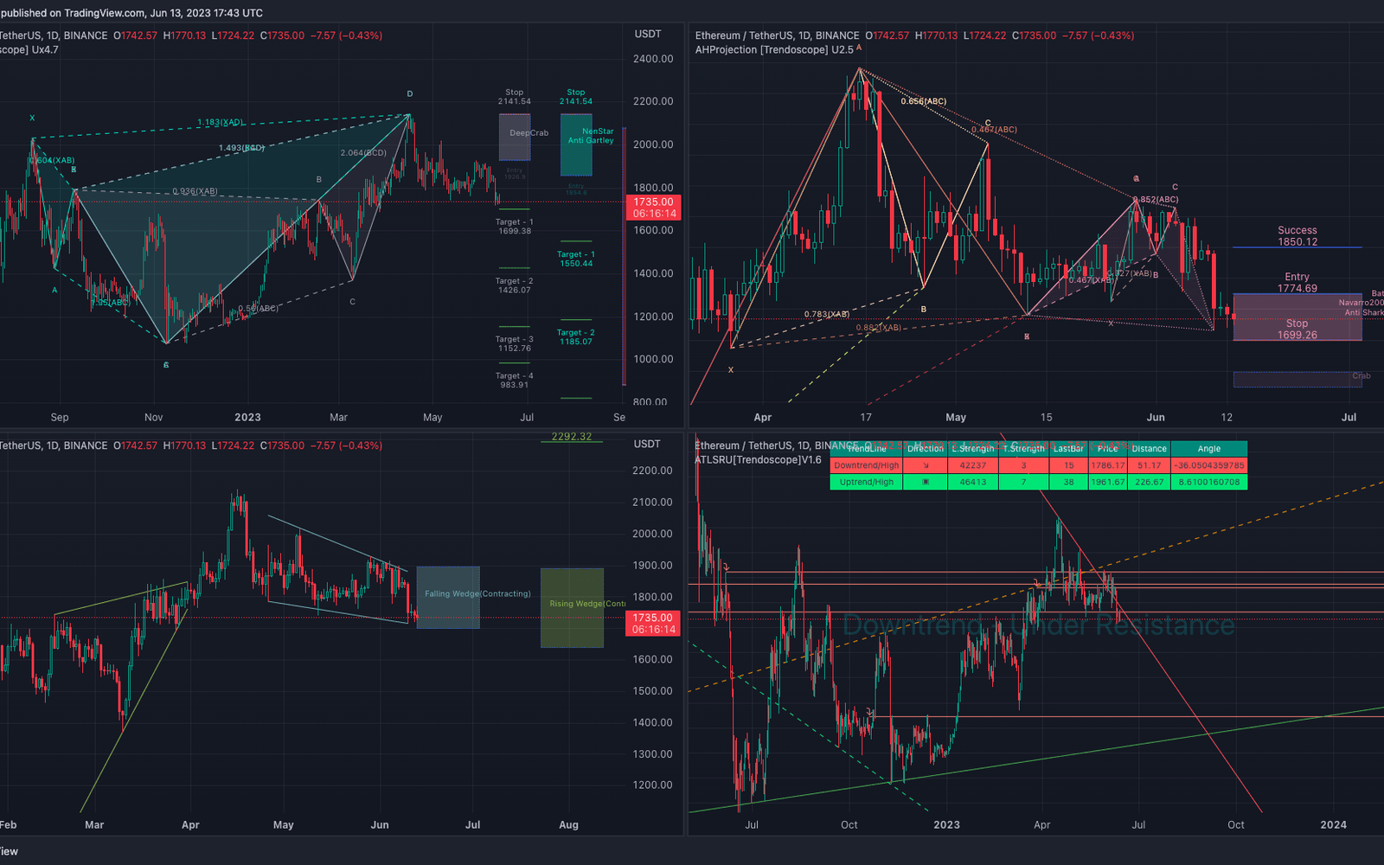Click the red 1735.00 current price label

click(651, 201)
